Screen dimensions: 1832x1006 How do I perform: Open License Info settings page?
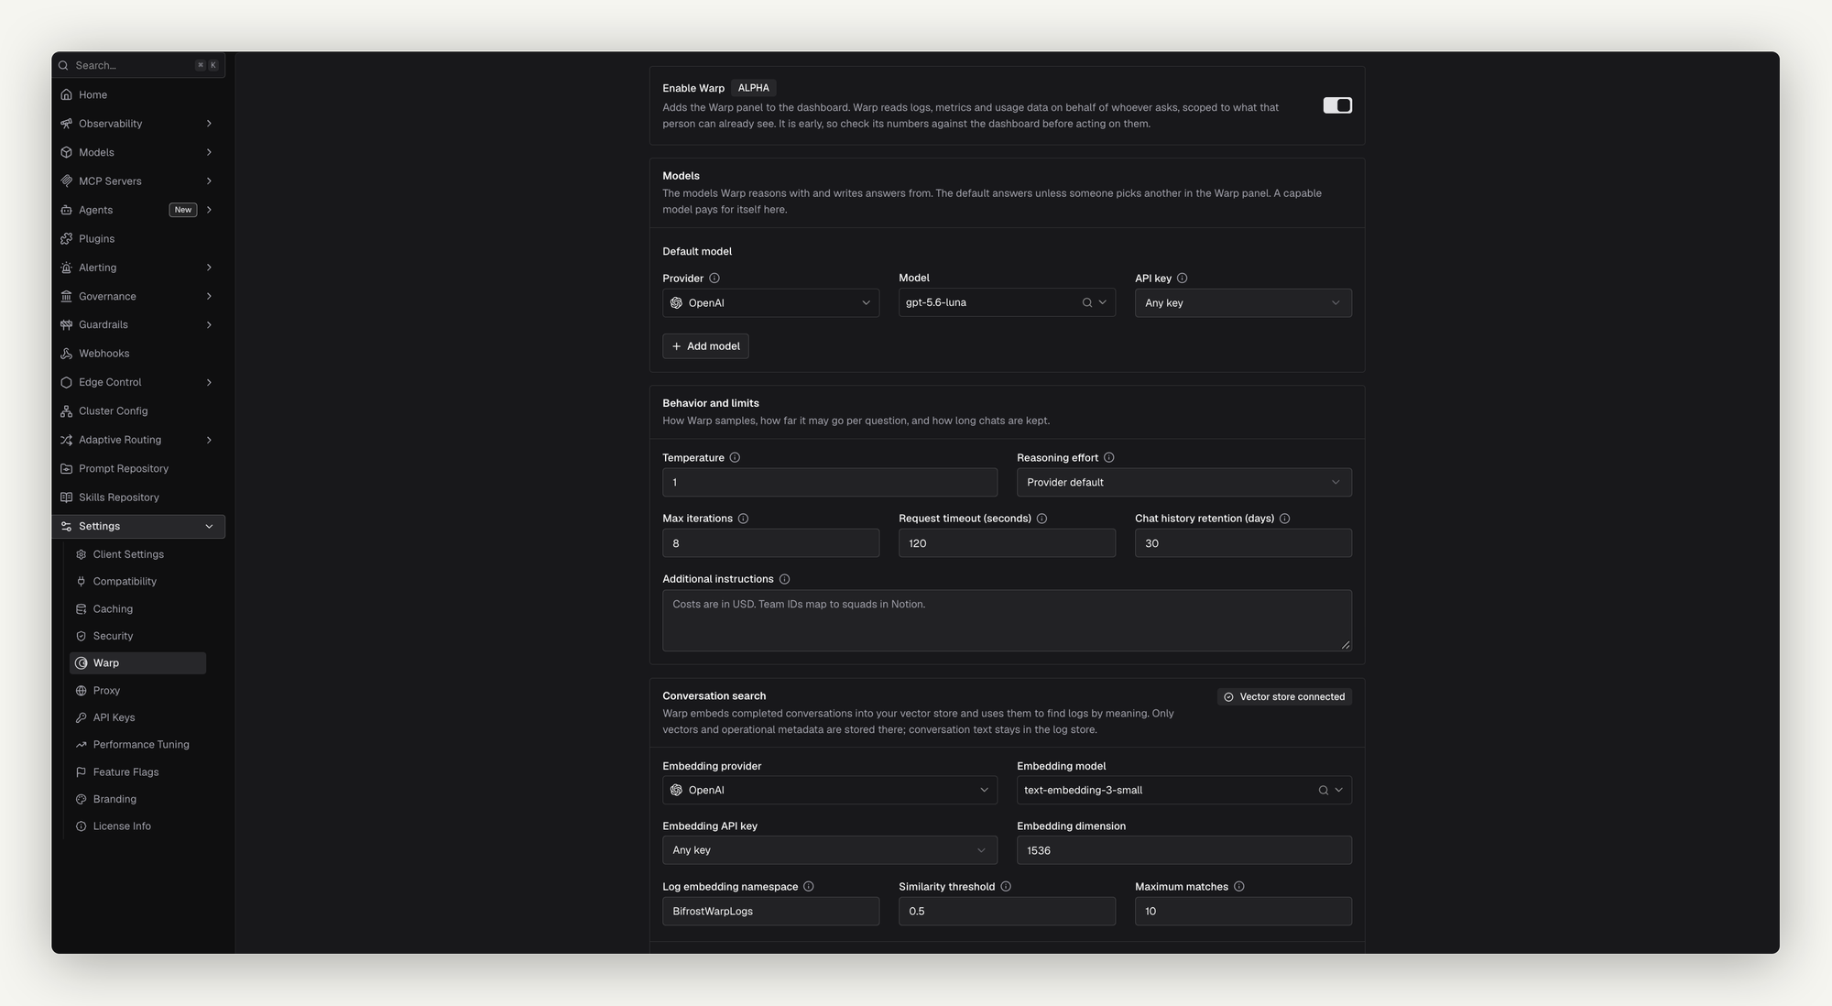click(137, 826)
